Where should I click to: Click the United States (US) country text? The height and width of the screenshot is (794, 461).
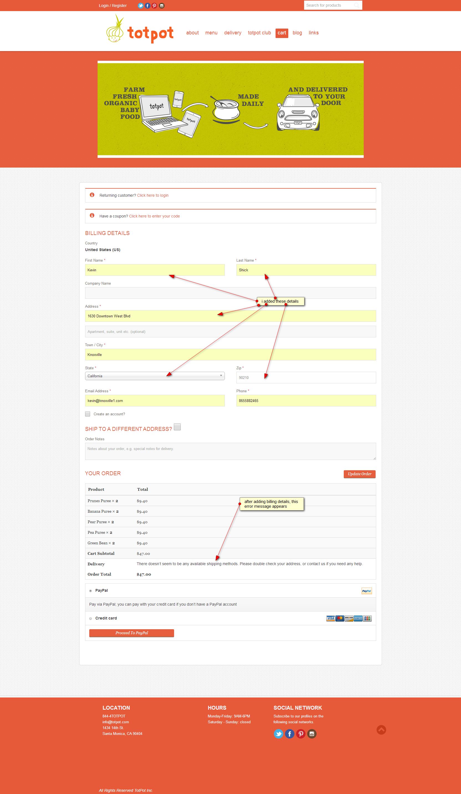103,249
